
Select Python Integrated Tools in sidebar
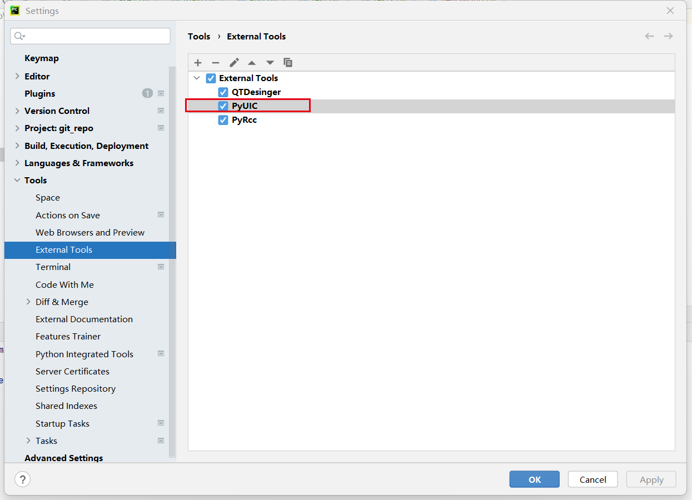click(x=84, y=354)
